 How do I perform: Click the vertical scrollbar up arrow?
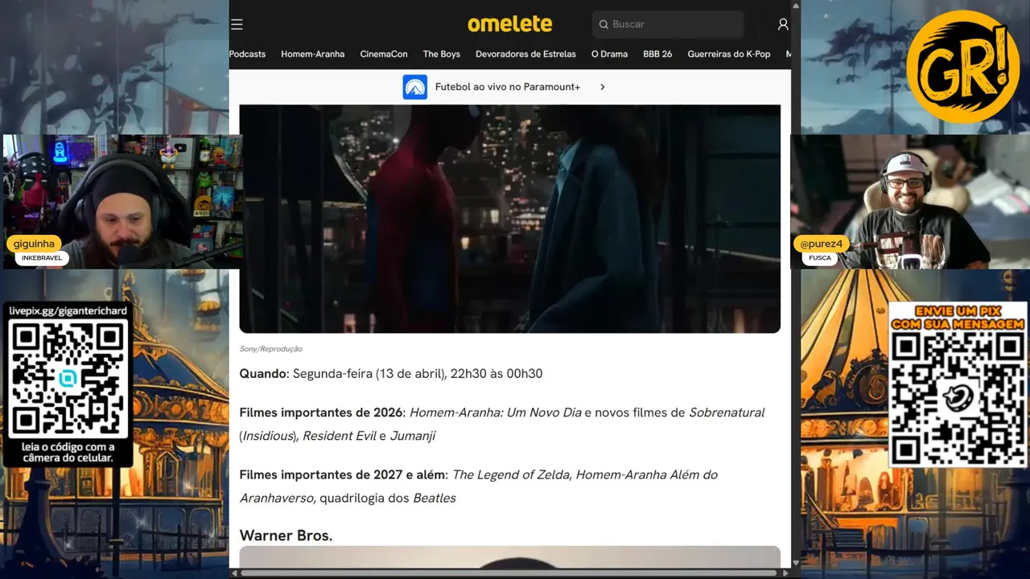pos(796,6)
